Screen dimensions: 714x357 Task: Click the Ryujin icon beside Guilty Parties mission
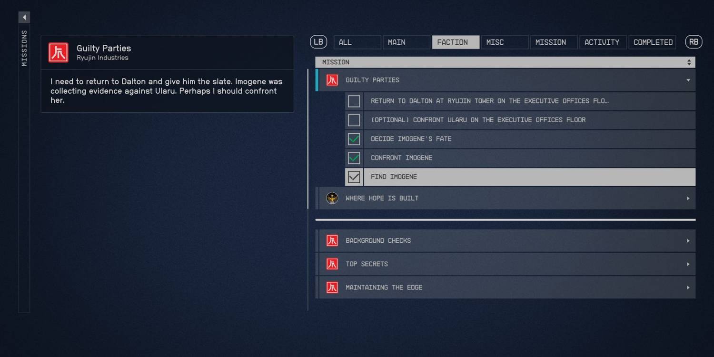tap(332, 80)
